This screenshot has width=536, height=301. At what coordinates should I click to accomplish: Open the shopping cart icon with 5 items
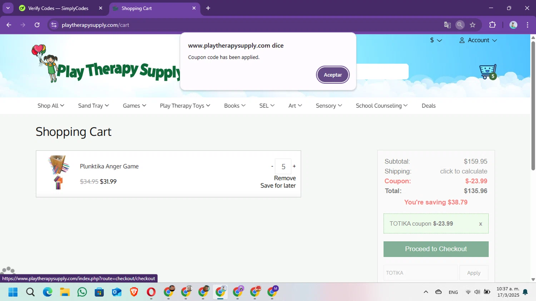488,72
